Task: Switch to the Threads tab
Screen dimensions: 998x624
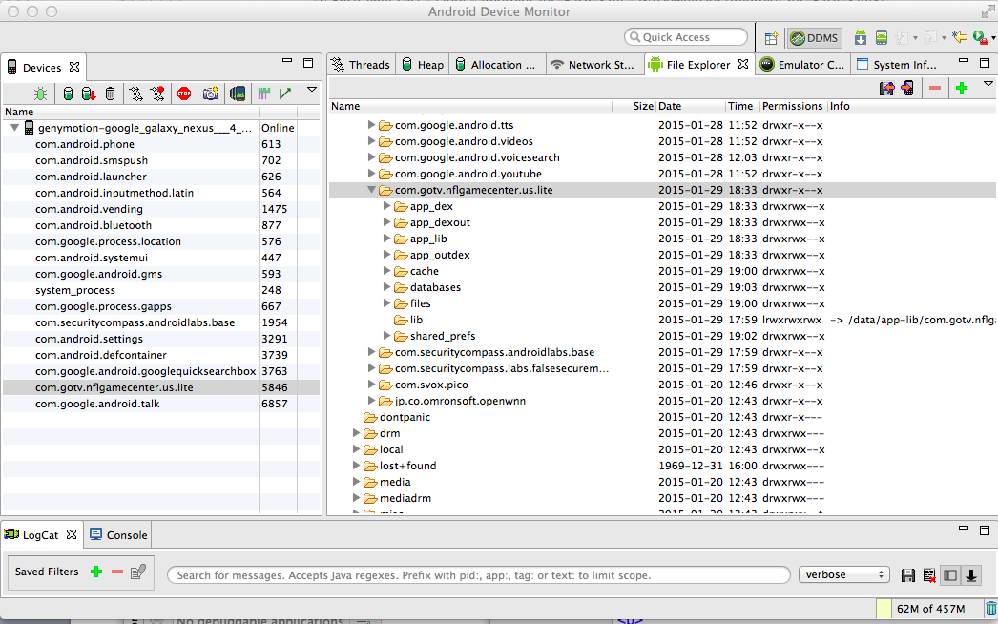Action: point(362,65)
